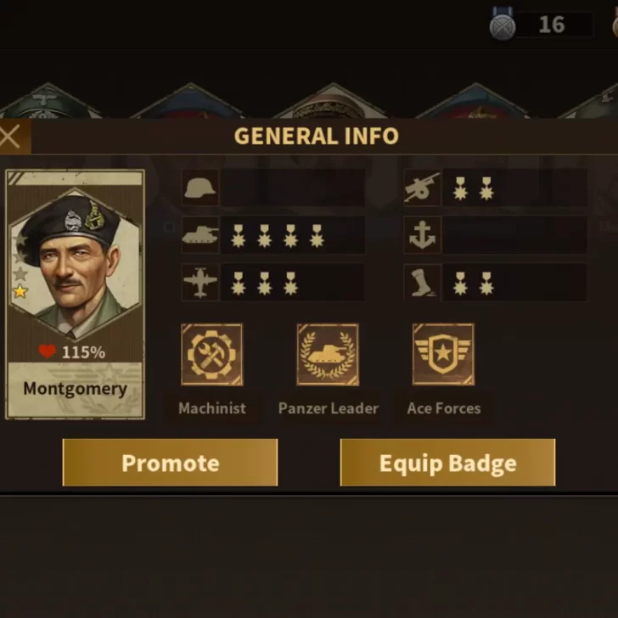
Task: Click the tank rating medals row
Action: [292, 235]
